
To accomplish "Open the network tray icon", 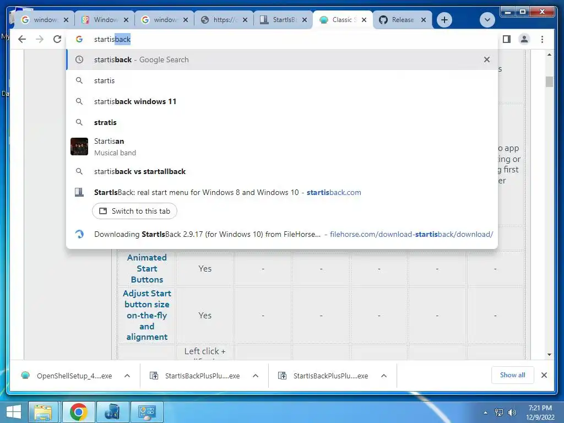I will click(499, 413).
